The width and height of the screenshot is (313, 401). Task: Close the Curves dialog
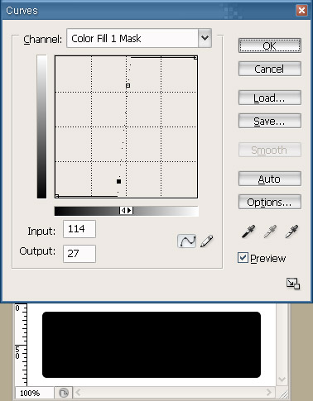click(x=301, y=11)
